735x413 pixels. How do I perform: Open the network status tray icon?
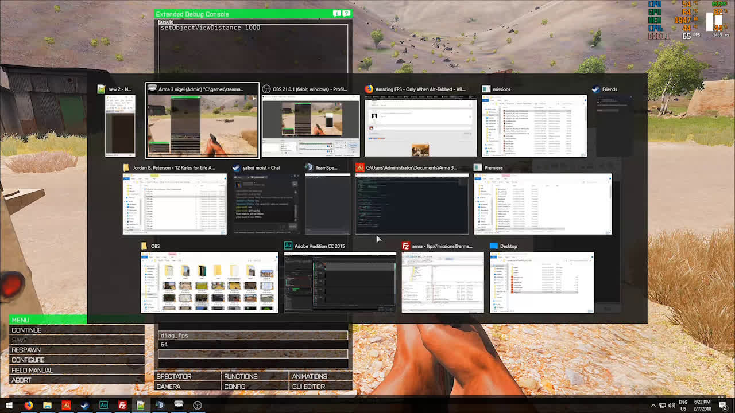[x=662, y=406]
